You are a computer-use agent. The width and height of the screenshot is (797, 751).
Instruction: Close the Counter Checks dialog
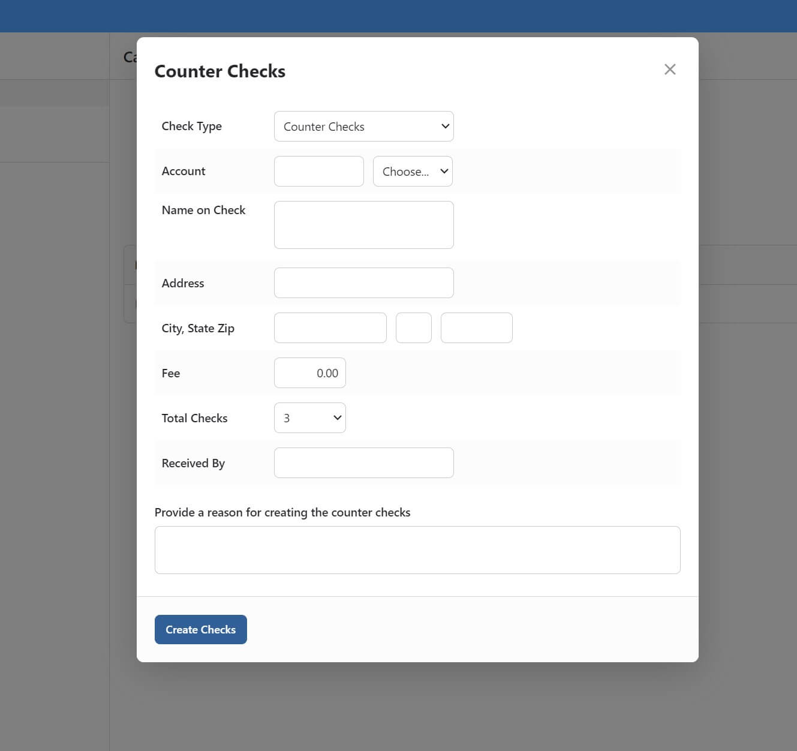[670, 70]
